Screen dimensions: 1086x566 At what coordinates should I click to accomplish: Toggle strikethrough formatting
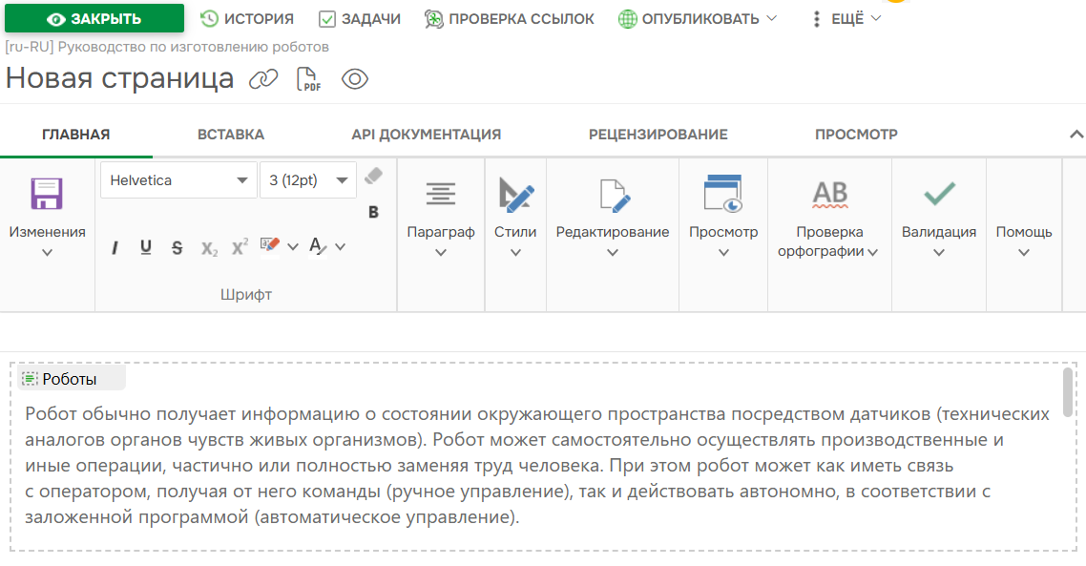[176, 246]
